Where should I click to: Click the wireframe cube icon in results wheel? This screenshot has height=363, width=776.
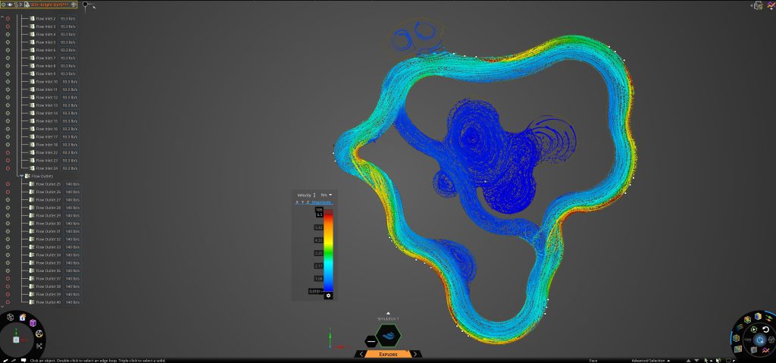click(771, 340)
